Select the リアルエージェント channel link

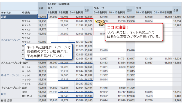pos(11,40)
